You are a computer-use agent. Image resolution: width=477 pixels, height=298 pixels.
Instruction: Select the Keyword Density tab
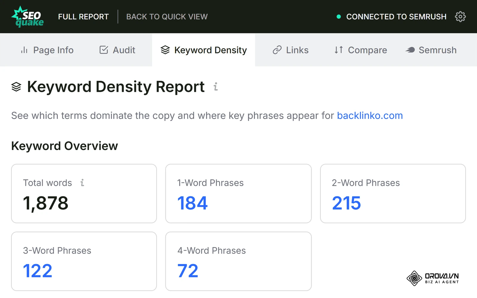[204, 50]
